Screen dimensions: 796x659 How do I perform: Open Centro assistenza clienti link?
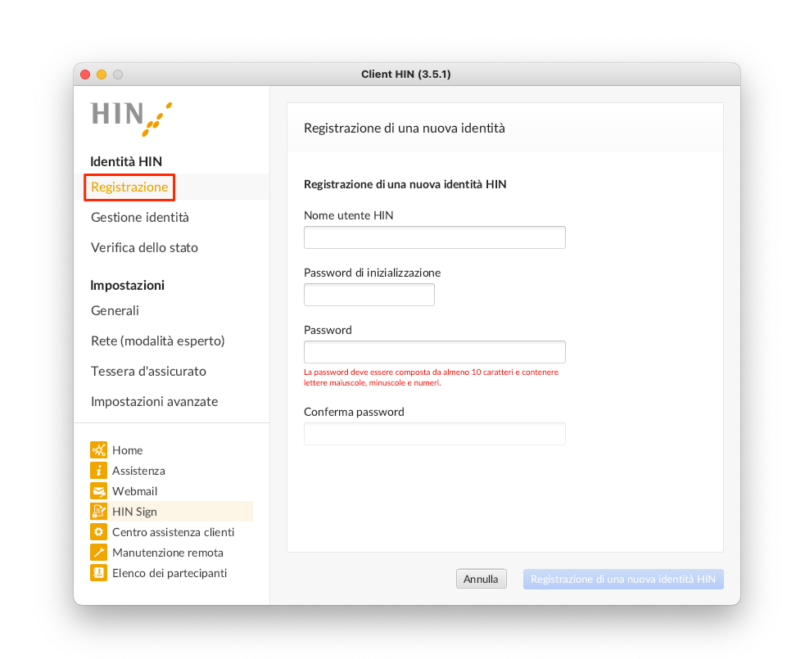point(173,532)
